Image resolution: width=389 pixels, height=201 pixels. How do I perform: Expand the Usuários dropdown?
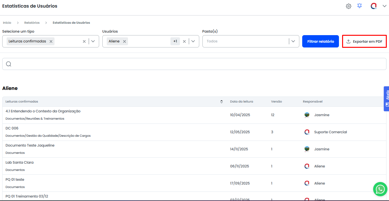pyautogui.click(x=193, y=41)
